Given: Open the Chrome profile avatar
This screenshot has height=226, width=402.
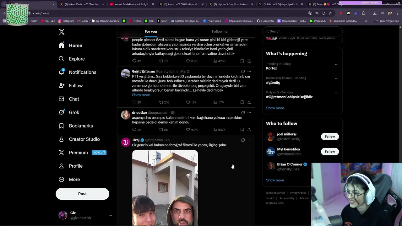Looking at the screenshot, I should (x=390, y=13).
